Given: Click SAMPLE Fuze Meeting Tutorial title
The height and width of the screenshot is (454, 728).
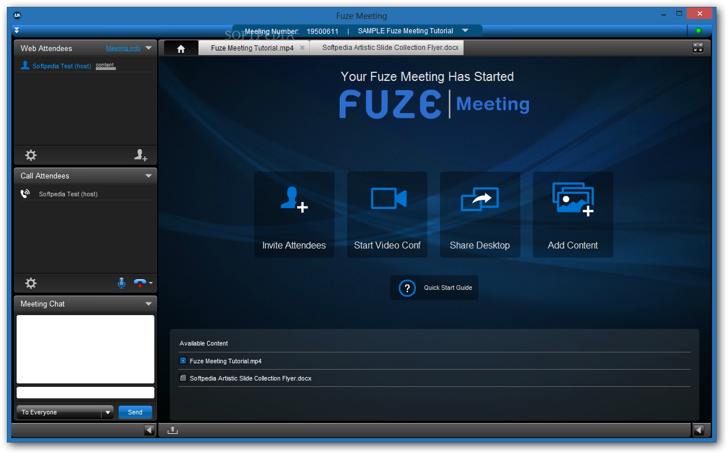Looking at the screenshot, I should pos(406,31).
